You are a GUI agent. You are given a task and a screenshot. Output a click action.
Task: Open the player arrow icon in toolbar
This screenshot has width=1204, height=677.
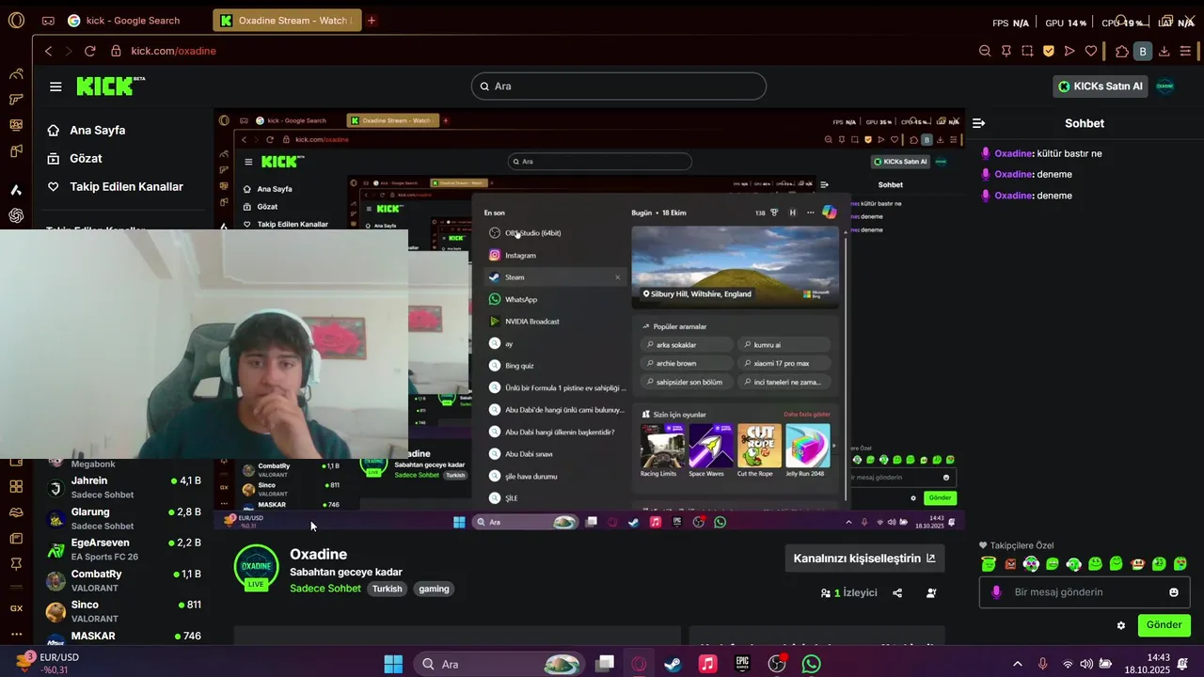pos(1069,51)
